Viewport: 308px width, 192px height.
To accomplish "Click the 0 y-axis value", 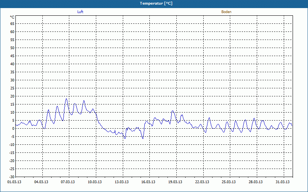I will [13, 129].
